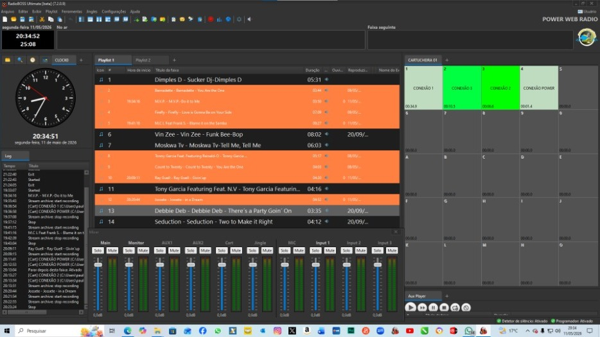
Task: Click the Duração column header
Action: click(x=312, y=71)
